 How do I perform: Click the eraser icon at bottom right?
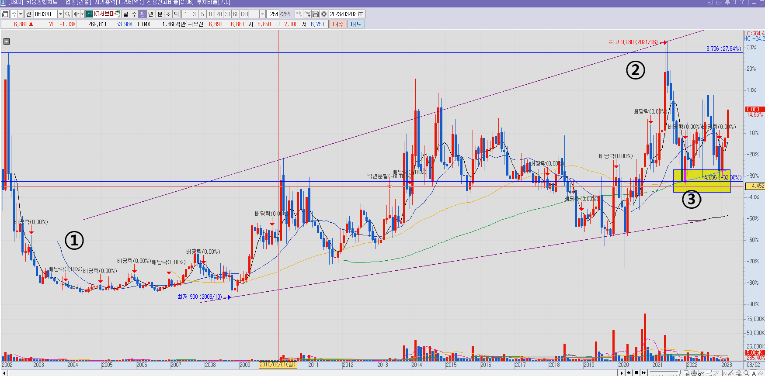pyautogui.click(x=761, y=373)
